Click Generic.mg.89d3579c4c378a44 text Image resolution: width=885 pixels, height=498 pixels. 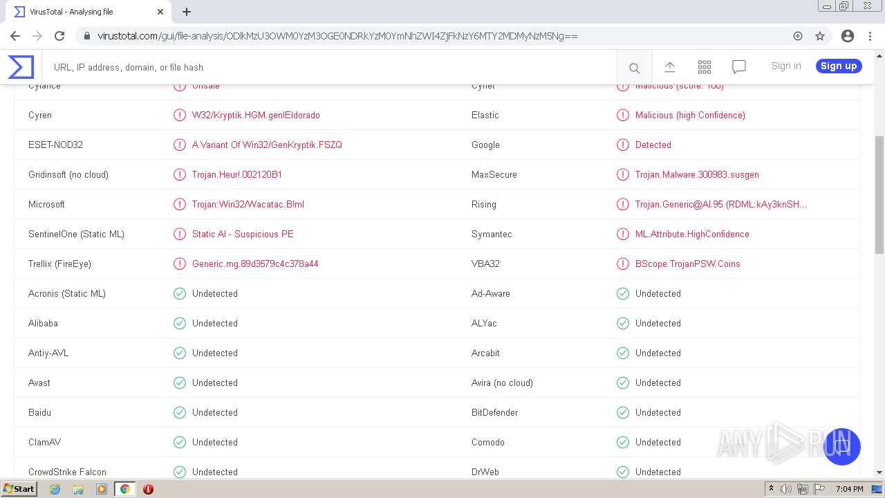pos(255,264)
